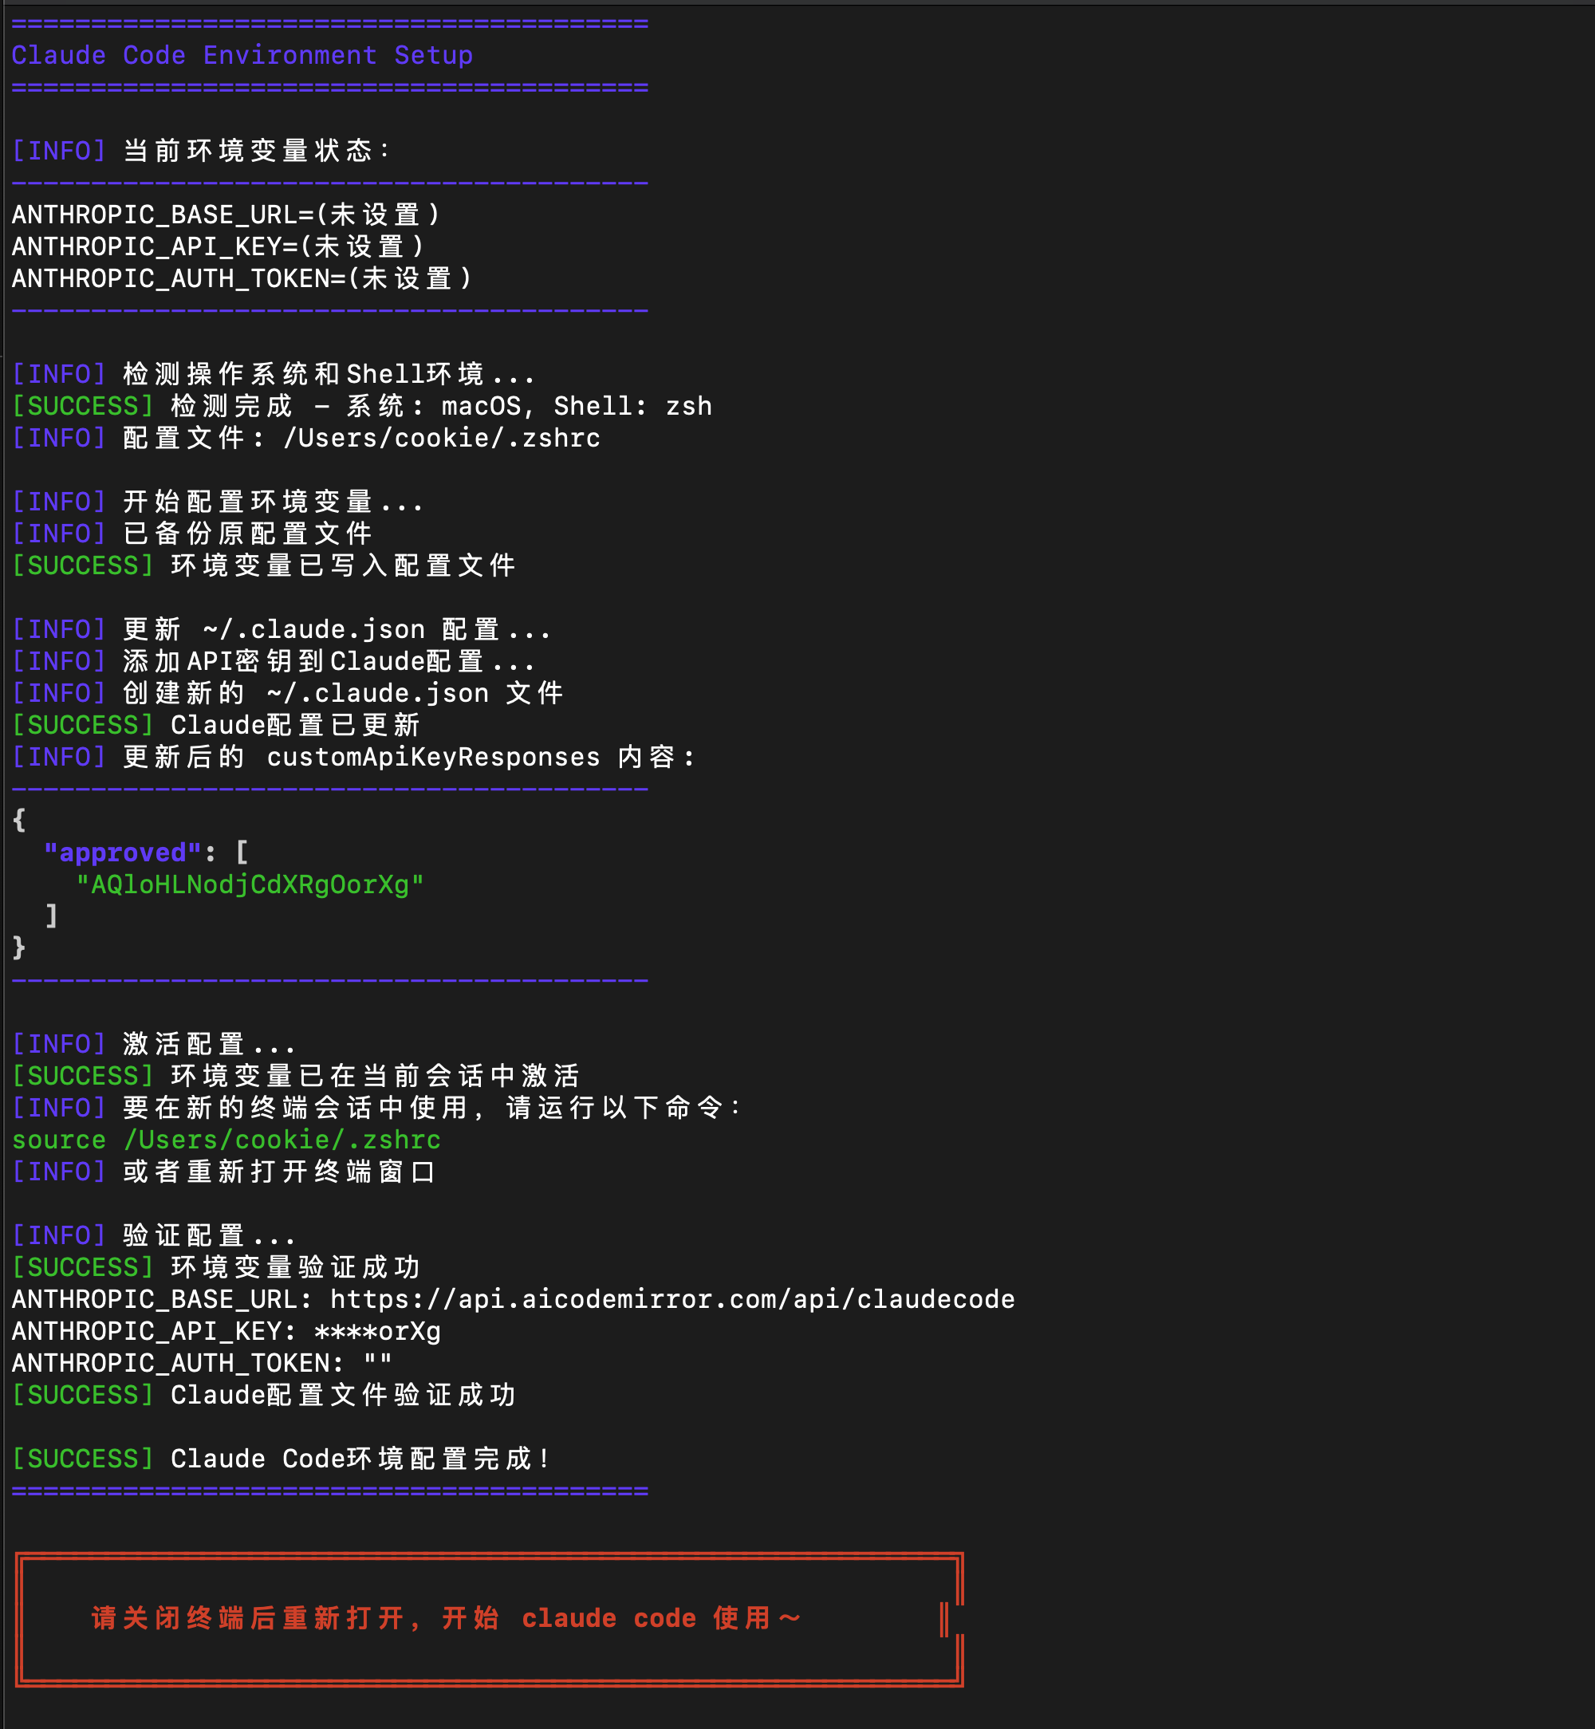
Task: Click the https://api.aicodemirror.com/api/claudecode URL
Action: pyautogui.click(x=672, y=1299)
